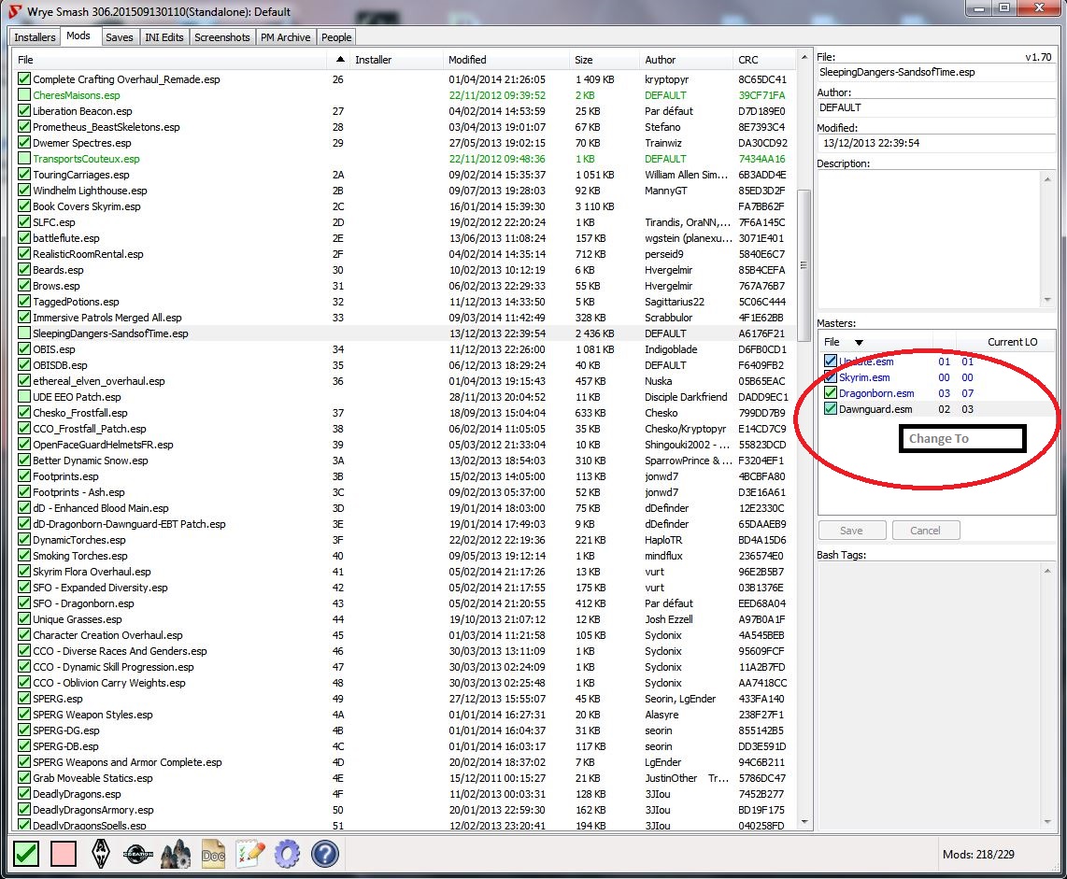Viewport: 1067px width, 879px height.
Task: Click the Current LO masters column header
Action: [1006, 342]
